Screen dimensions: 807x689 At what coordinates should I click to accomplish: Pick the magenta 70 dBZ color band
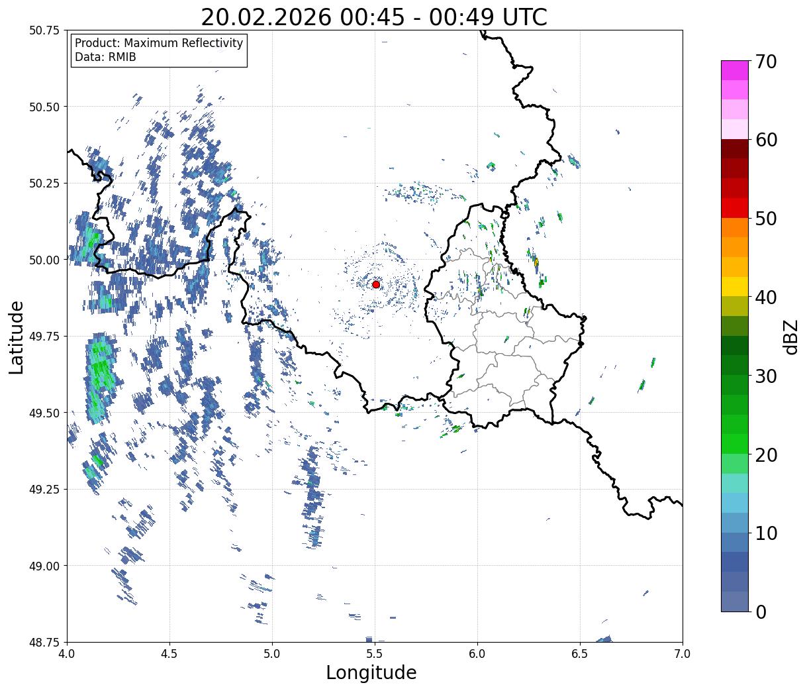pyautogui.click(x=735, y=70)
